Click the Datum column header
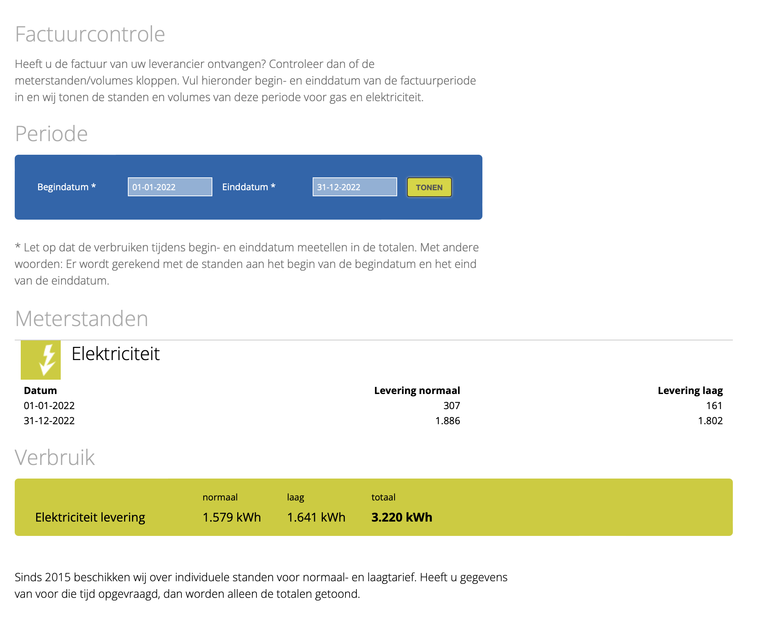780x628 pixels. [40, 390]
